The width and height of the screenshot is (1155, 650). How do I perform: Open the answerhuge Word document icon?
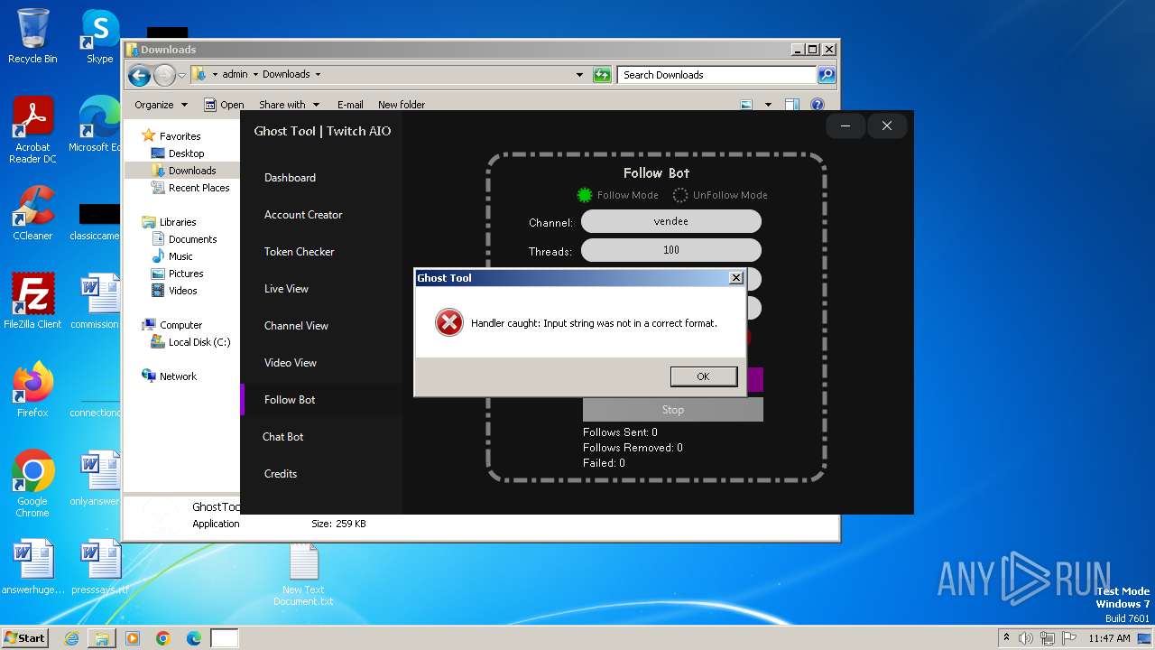[x=32, y=567]
